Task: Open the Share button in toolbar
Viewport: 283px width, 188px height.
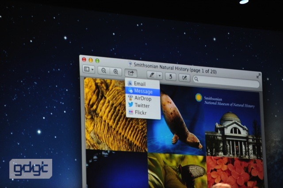Action: coord(131,73)
